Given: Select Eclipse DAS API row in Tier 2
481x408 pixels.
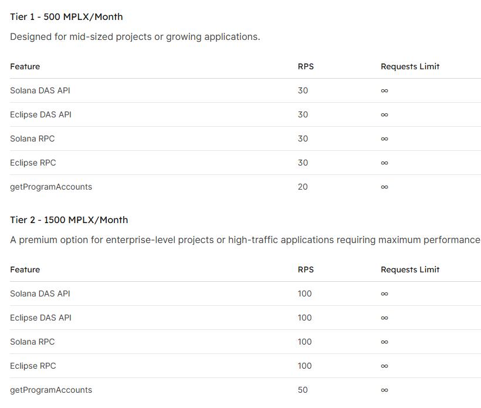Looking at the screenshot, I should (x=245, y=318).
